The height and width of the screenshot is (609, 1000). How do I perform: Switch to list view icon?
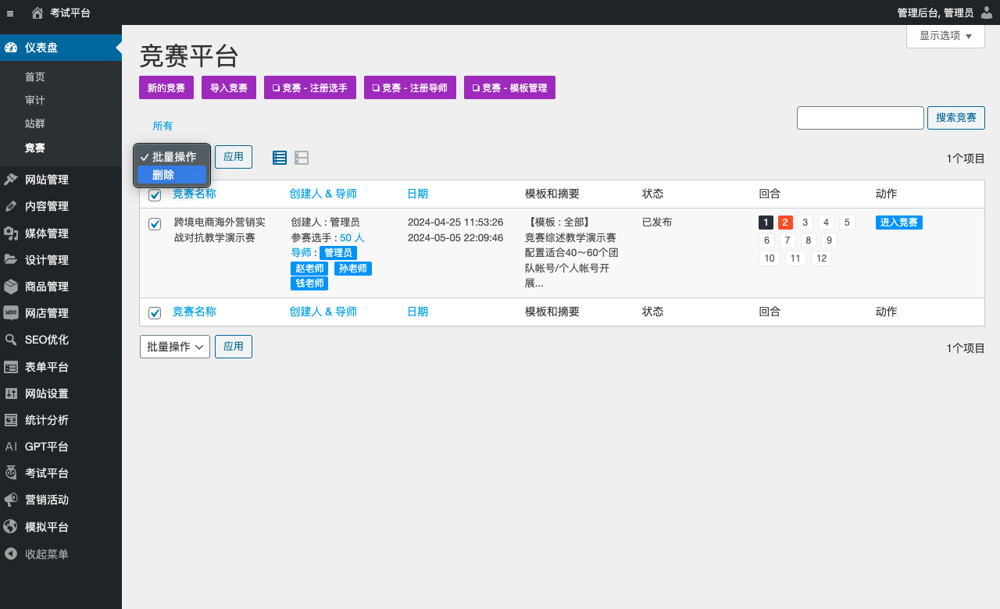tap(280, 158)
